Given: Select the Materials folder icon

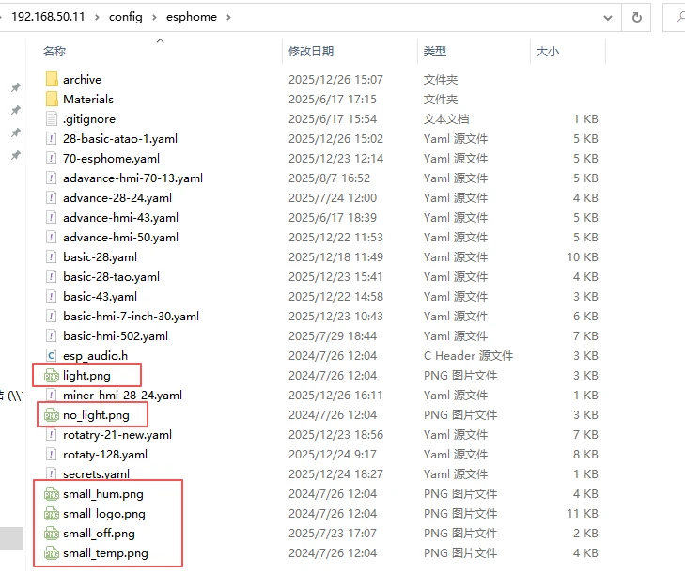Looking at the screenshot, I should (52, 100).
